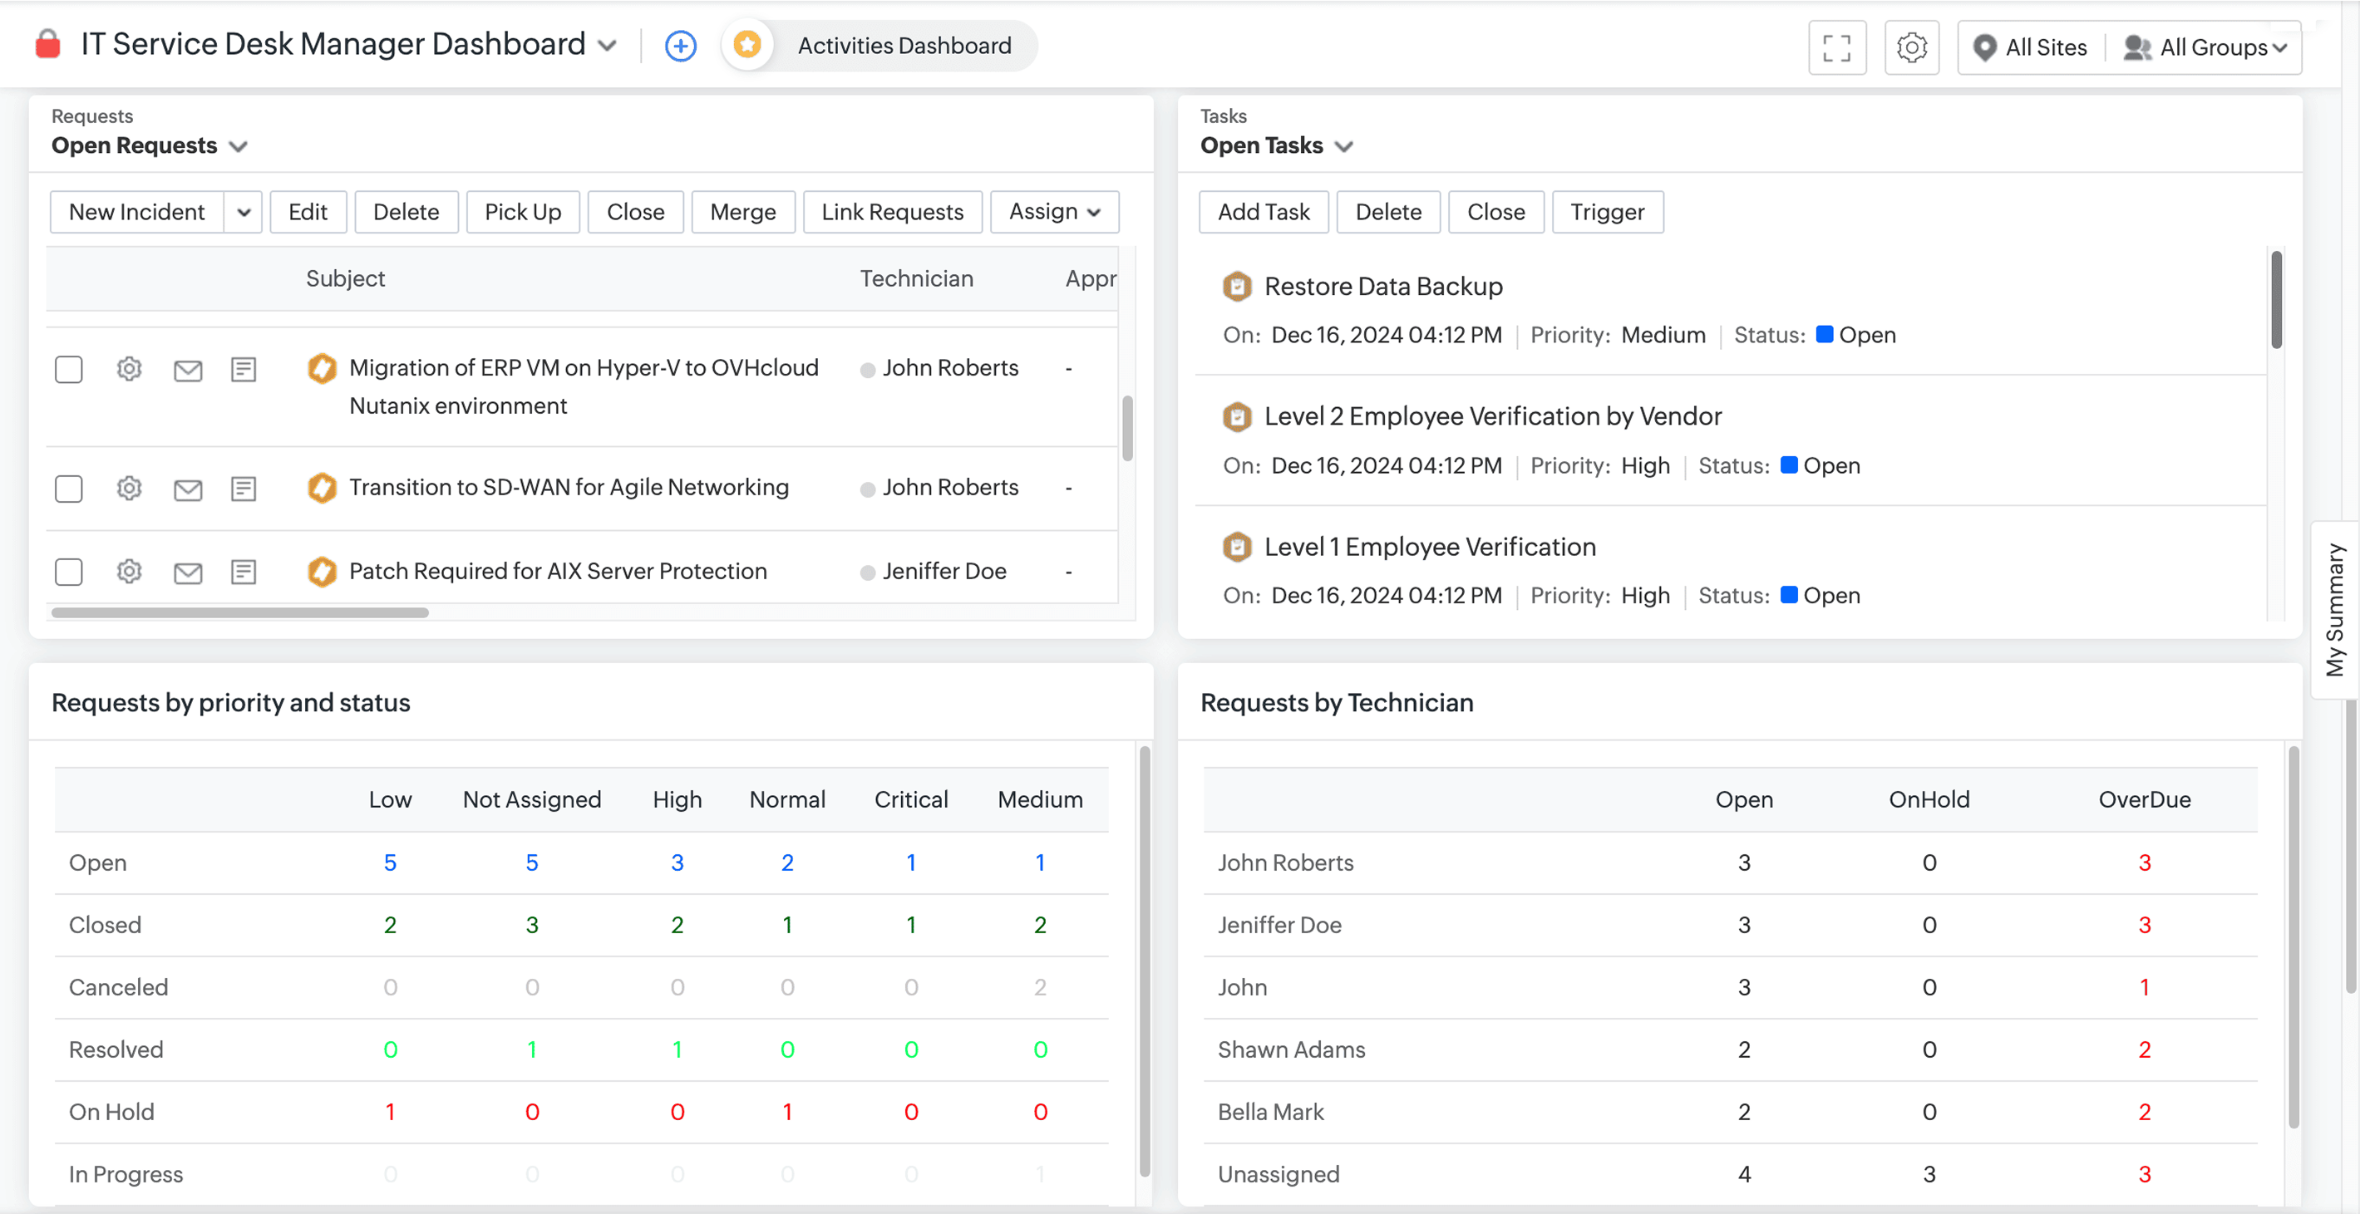Open the My Summary side panel
Screen dimensions: 2360x1214
(2337, 609)
